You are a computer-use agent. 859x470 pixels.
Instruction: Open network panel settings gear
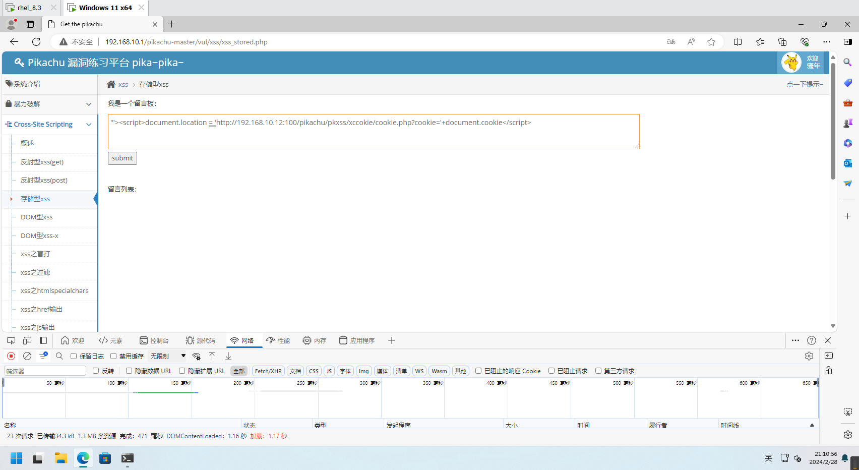pyautogui.click(x=809, y=356)
